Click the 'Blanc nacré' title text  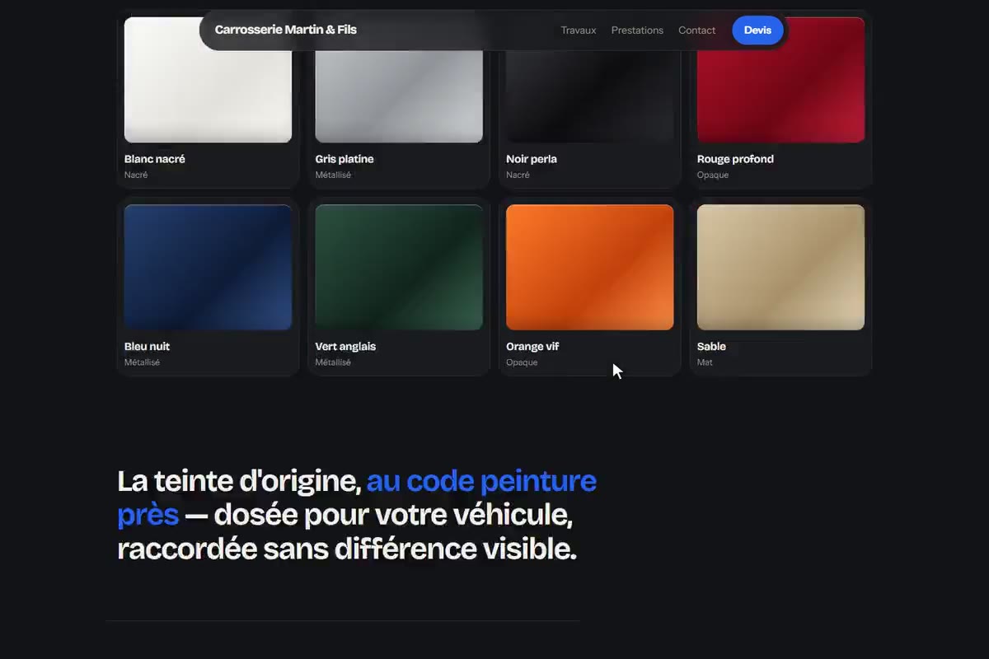(x=155, y=159)
